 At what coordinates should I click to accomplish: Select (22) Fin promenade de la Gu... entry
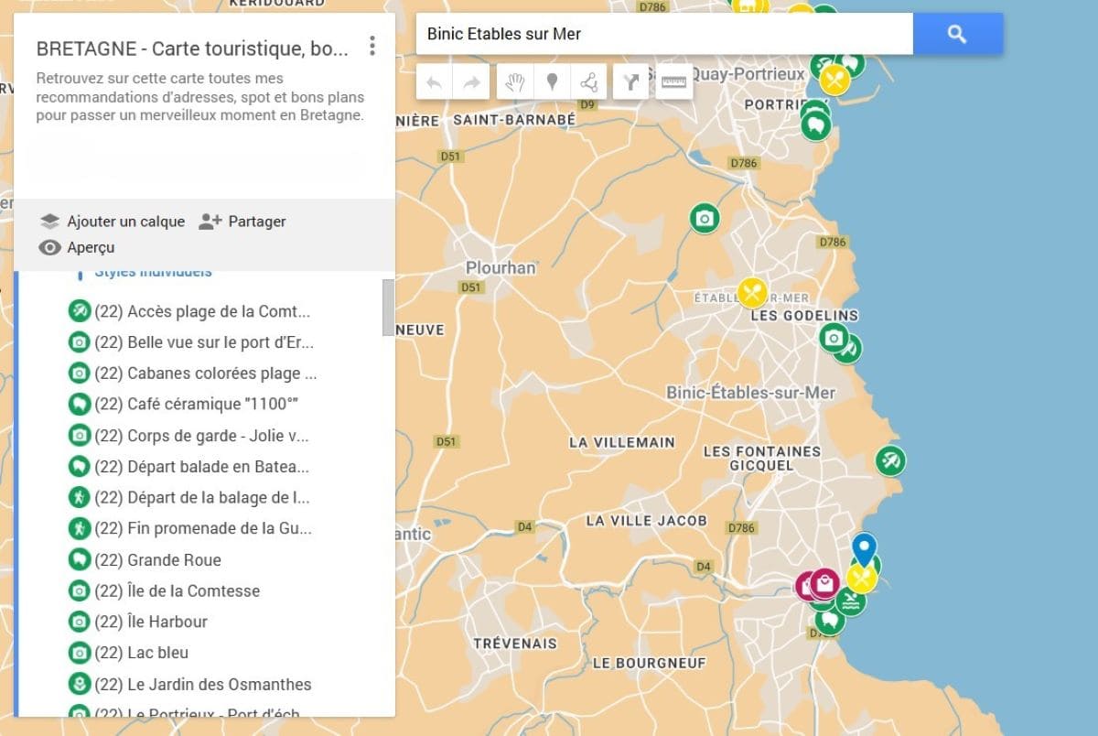click(x=190, y=528)
